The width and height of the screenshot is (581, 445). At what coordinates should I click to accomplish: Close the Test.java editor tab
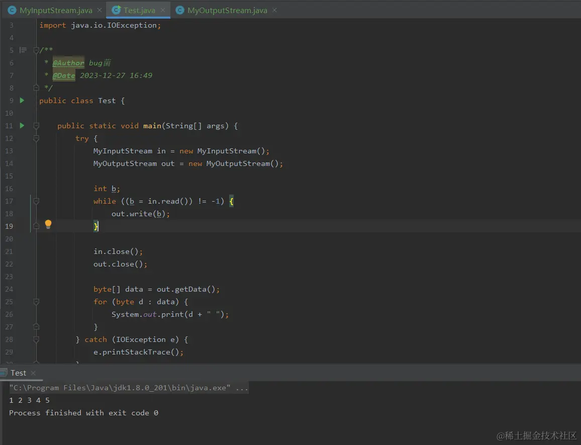[163, 11]
